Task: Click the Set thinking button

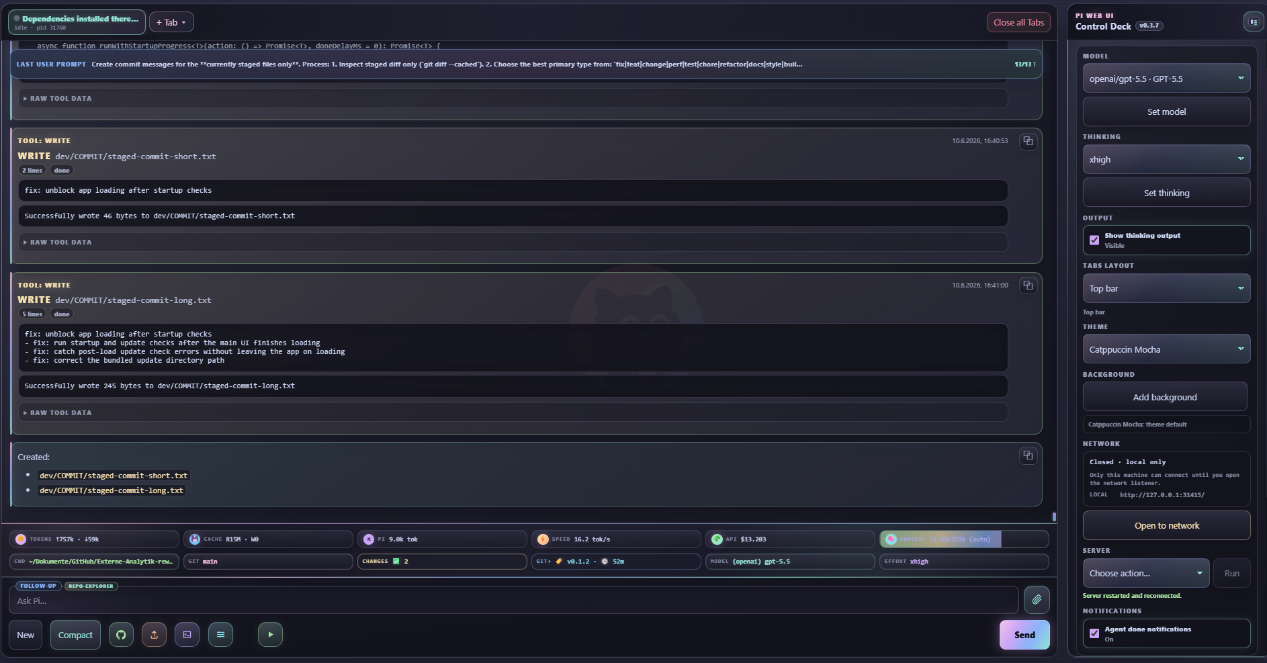Action: [x=1166, y=193]
